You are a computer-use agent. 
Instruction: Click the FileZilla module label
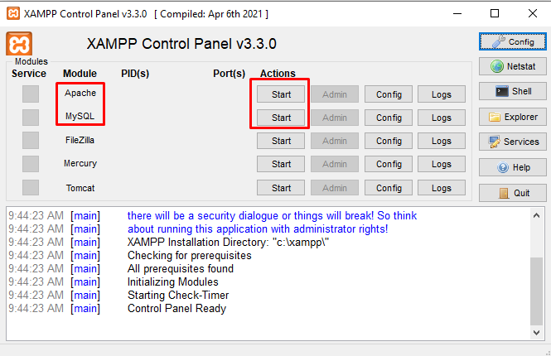tap(80, 140)
